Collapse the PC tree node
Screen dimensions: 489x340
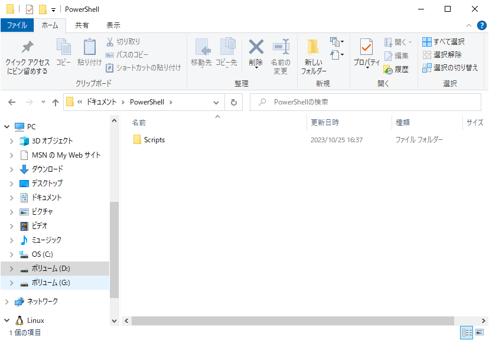(x=7, y=126)
